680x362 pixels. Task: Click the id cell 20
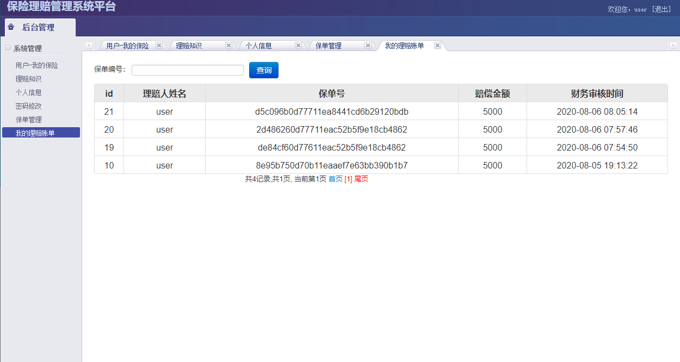tap(109, 129)
